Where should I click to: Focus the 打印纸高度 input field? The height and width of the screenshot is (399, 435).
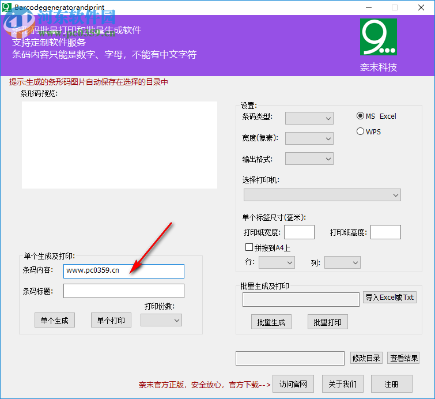(385, 232)
